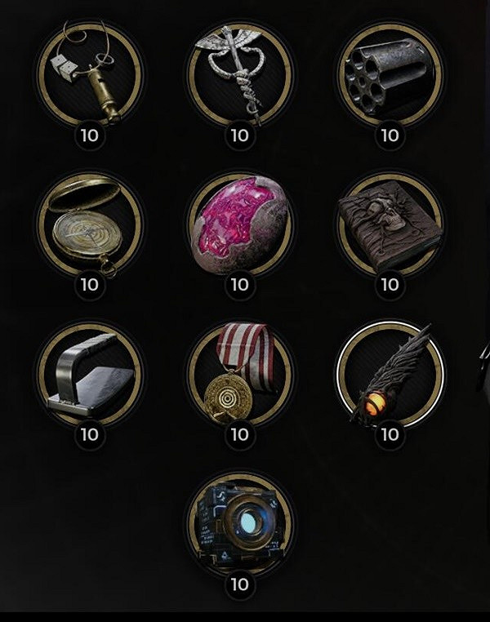Image resolution: width=490 pixels, height=622 pixels.
Task: Click the 10 badge under the iron
Action: point(90,435)
